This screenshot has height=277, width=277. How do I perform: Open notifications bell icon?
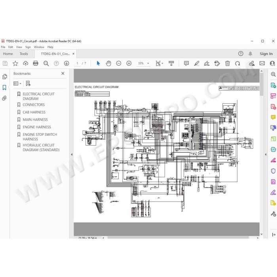[250, 53]
